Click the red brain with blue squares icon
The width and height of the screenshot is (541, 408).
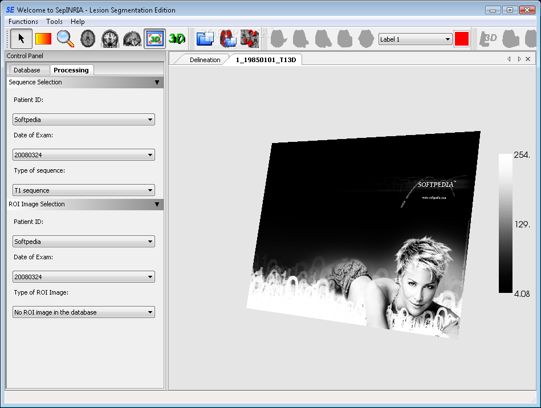(x=227, y=39)
